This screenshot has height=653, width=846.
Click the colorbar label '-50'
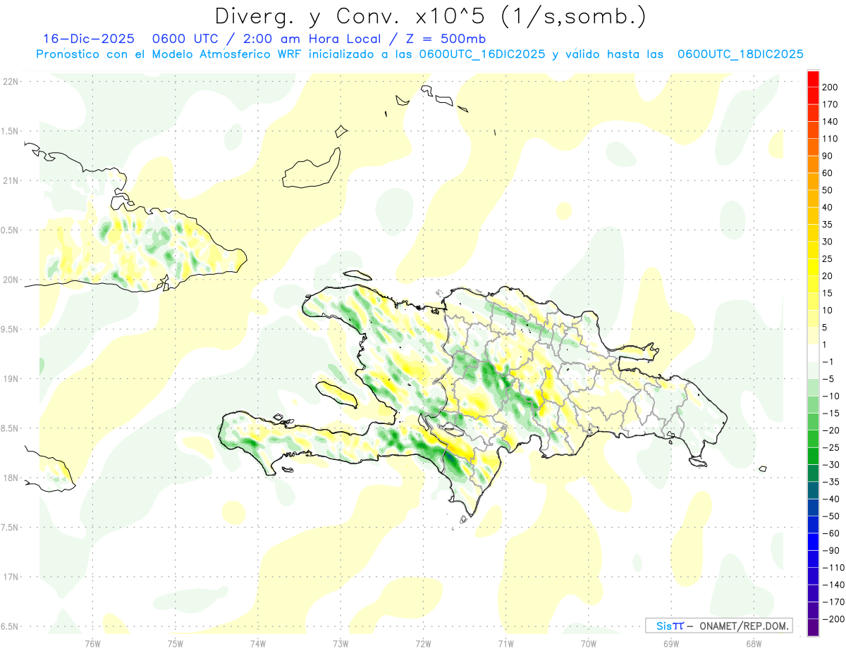pos(831,516)
